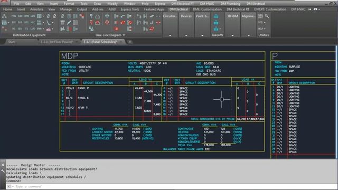Show more ribbon tabs with overflow arrows

point(310,9)
